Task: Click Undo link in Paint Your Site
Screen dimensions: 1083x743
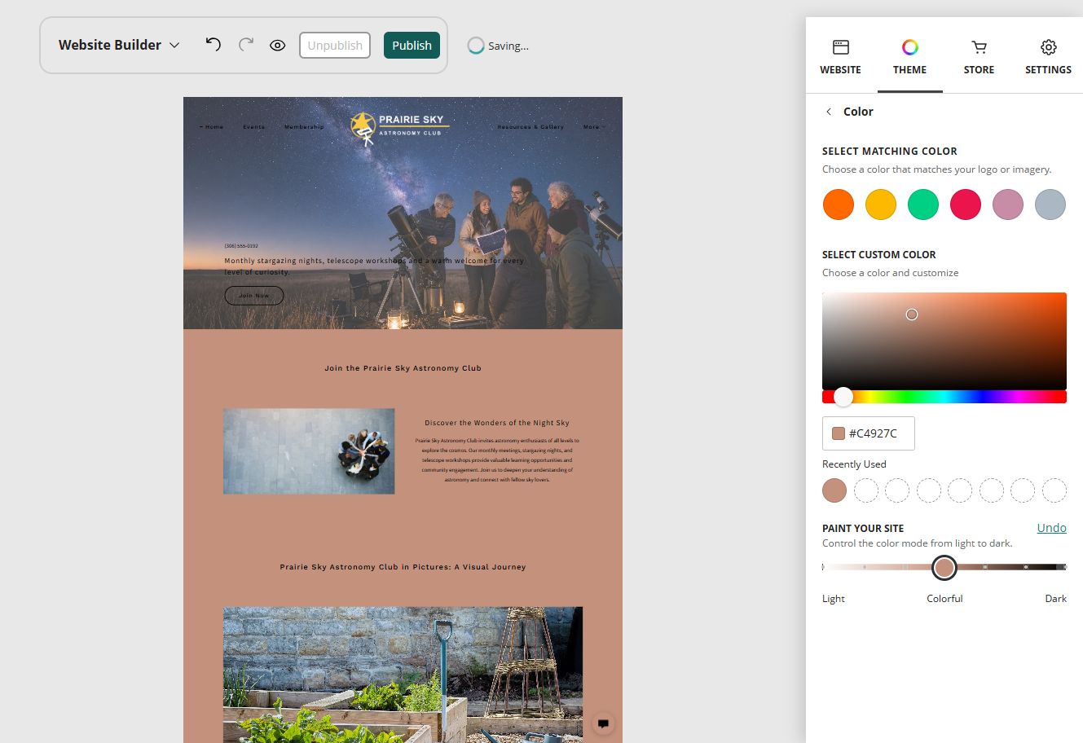Action: (x=1051, y=528)
